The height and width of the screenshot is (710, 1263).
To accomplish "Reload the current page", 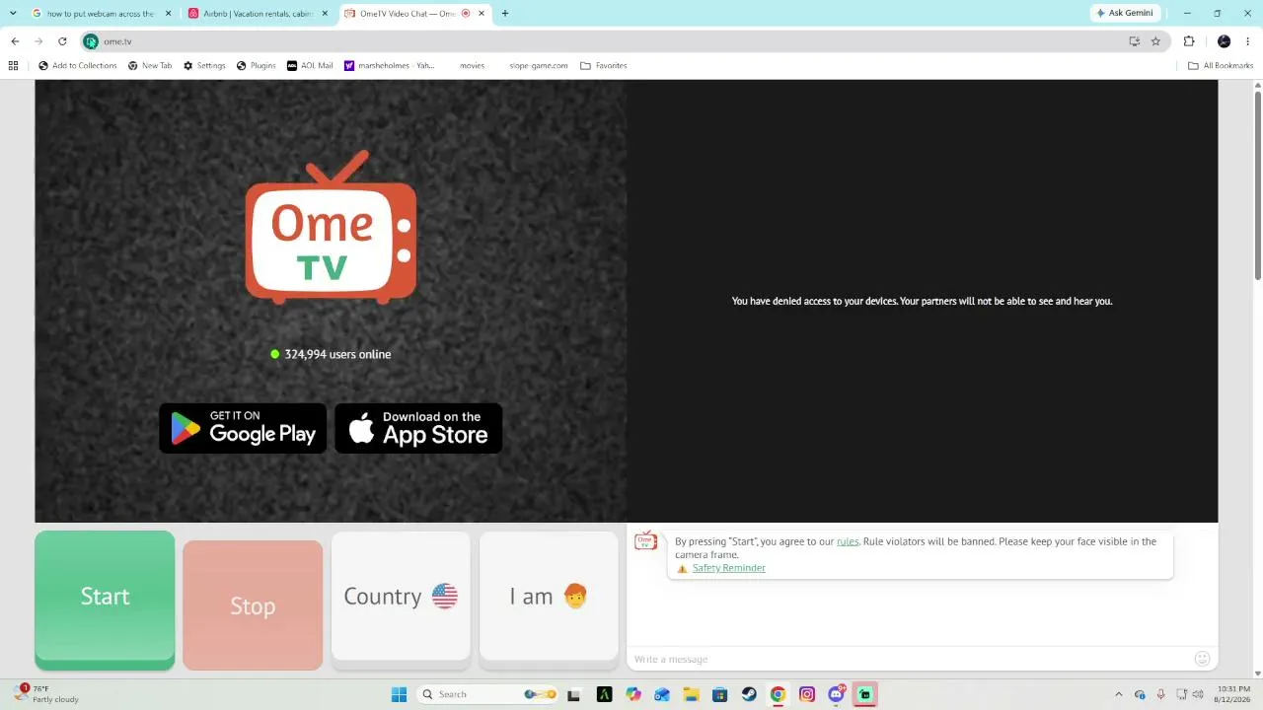I will click(62, 41).
